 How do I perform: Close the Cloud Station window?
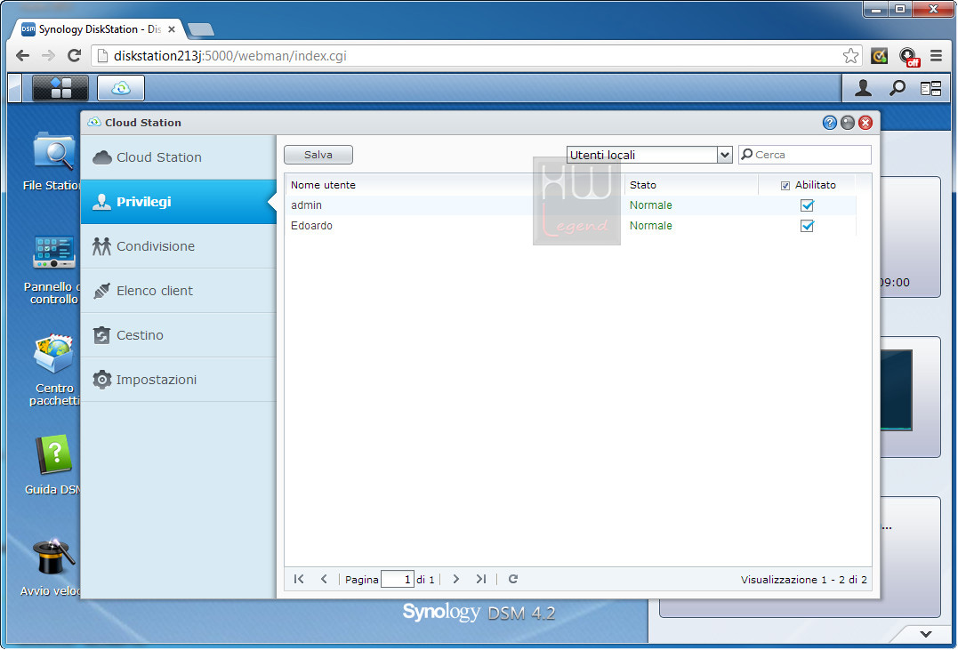[x=865, y=123]
